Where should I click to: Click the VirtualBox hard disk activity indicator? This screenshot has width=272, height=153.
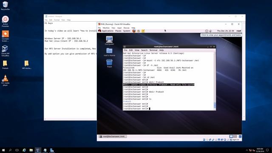pos(204,140)
